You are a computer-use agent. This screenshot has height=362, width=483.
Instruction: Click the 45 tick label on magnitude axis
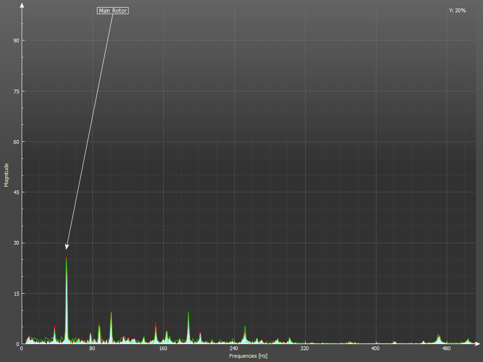coord(16,192)
